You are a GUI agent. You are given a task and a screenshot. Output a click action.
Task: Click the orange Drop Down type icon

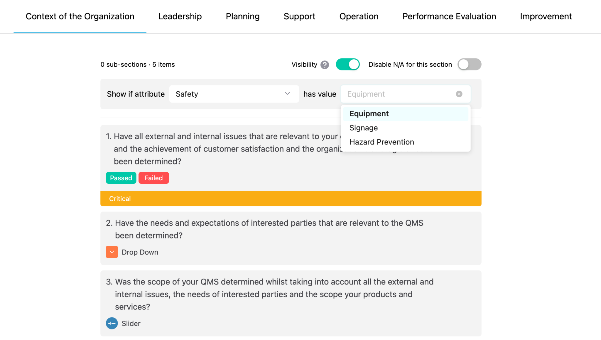pos(112,252)
